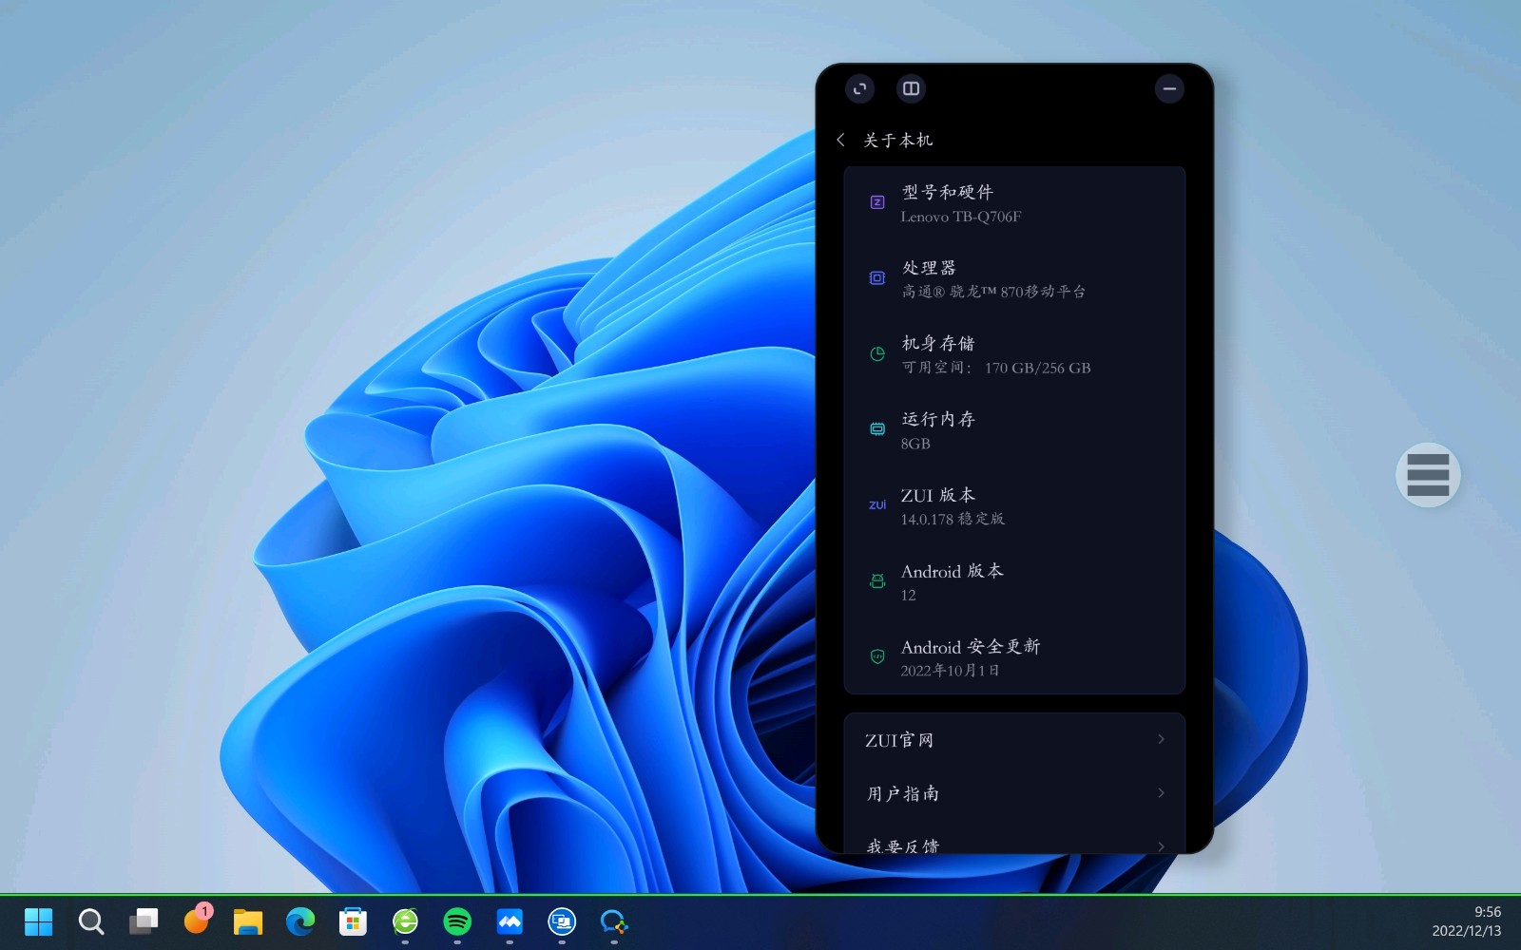Click the purple model icon next to 型号和硬件
Viewport: 1521px width, 950px height.
click(x=877, y=202)
